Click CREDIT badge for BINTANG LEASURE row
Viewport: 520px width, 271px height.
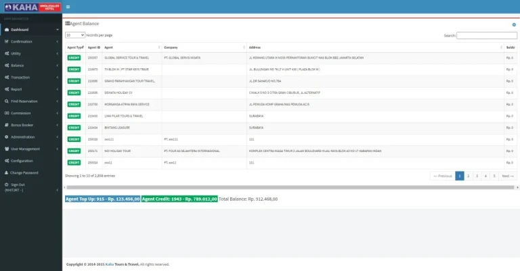click(74, 128)
